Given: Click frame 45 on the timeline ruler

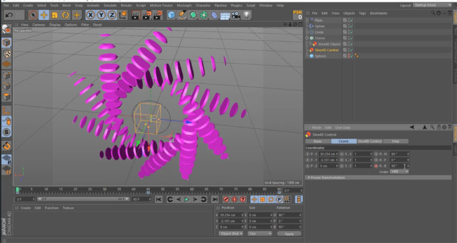Looking at the screenshot, I should (148, 190).
